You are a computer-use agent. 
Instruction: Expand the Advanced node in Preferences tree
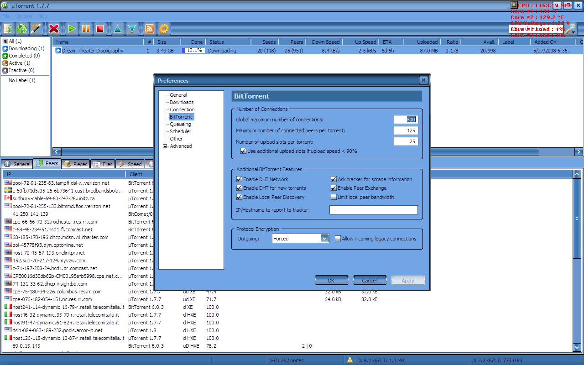(165, 146)
